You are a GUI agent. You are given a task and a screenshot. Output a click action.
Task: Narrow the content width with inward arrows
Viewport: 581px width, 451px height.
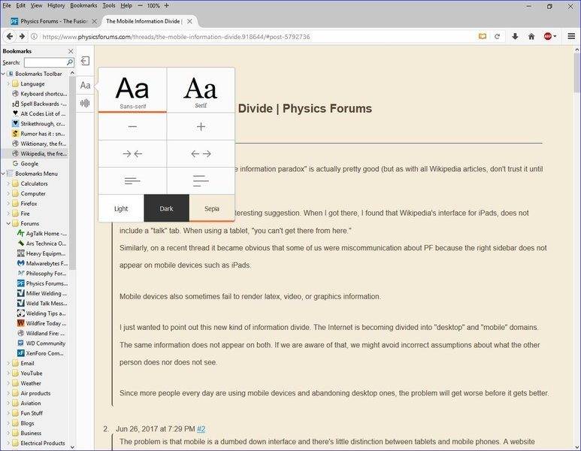(x=132, y=154)
